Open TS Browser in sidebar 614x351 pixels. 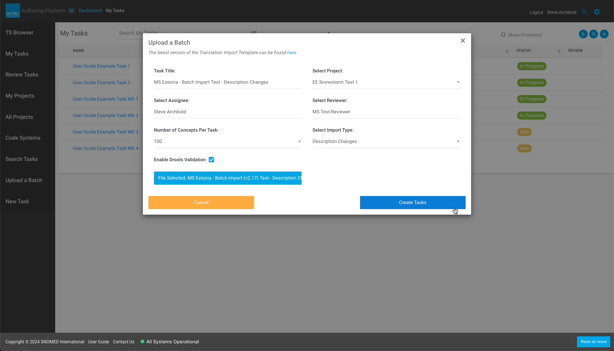[19, 33]
